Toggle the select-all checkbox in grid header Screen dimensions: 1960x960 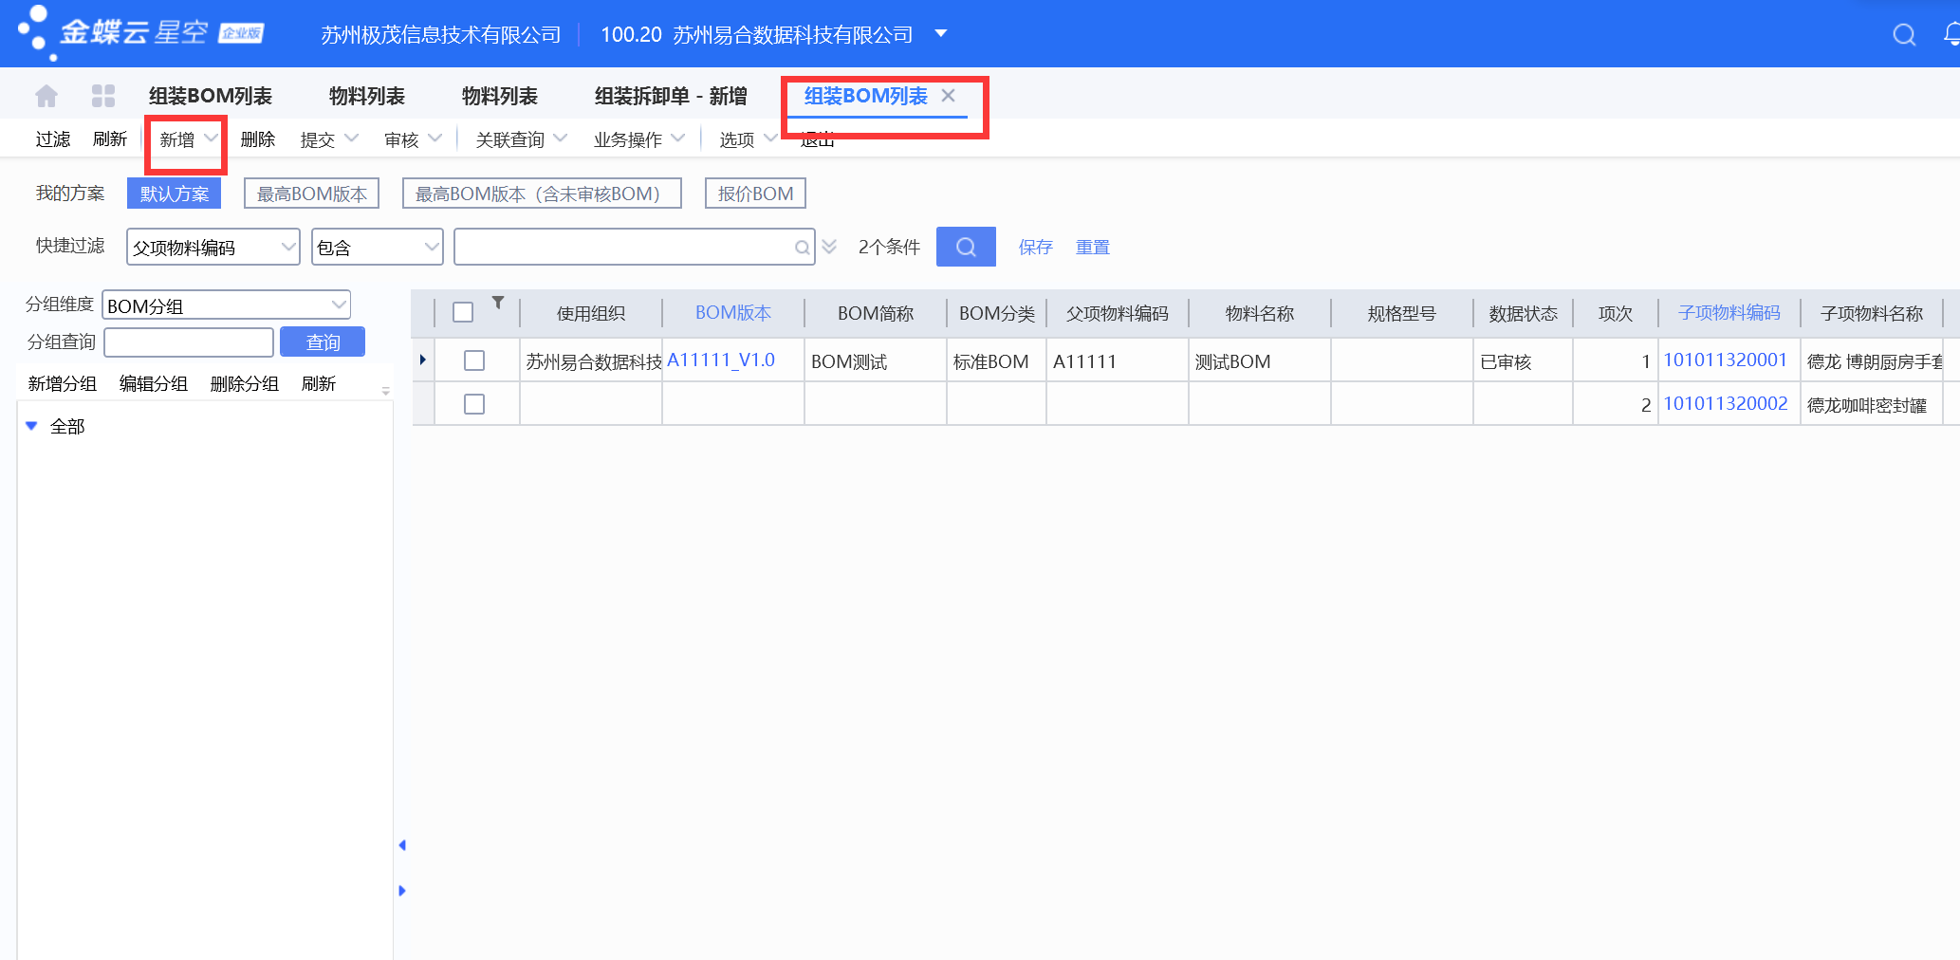463,312
